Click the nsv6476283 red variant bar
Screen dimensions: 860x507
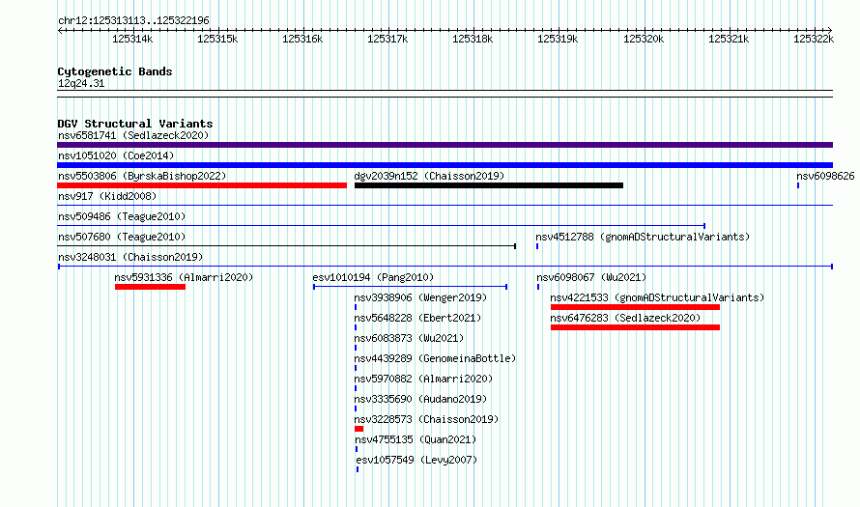click(x=635, y=327)
